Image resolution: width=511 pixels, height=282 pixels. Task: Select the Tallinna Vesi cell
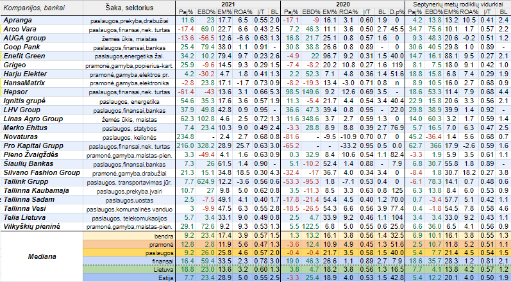click(42, 208)
